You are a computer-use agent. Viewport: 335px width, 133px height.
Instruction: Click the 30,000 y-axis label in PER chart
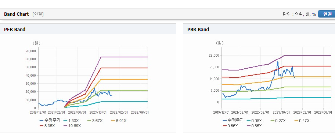point(31,84)
